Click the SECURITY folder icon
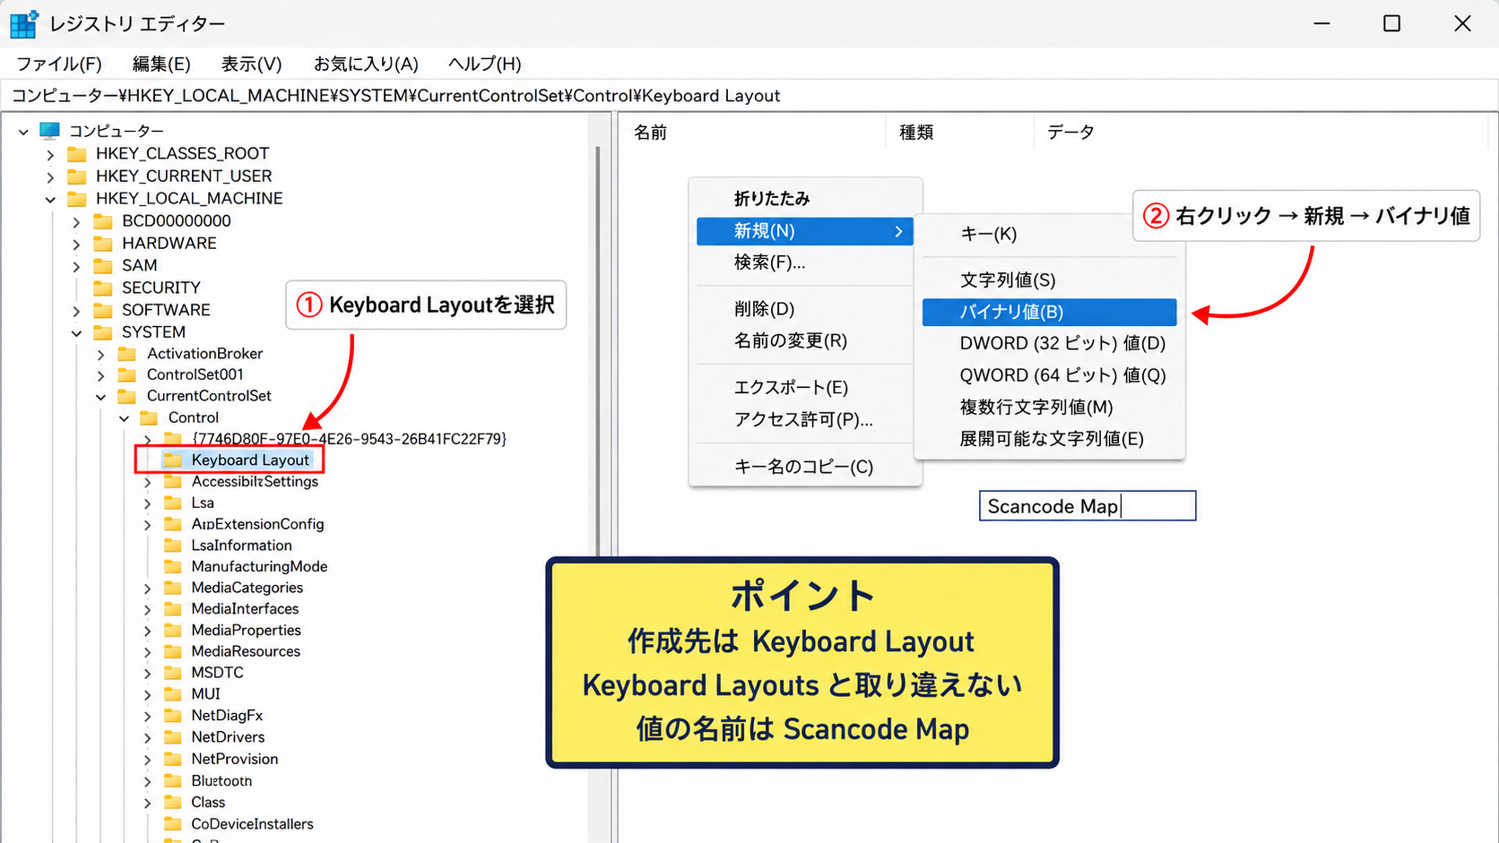Screen dimensions: 1499x843 [103, 288]
